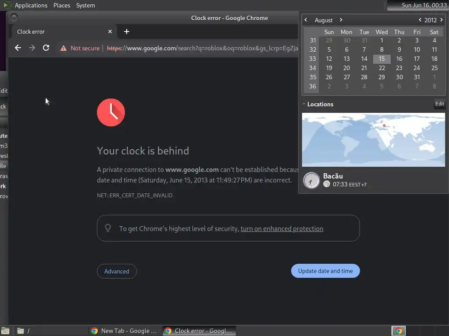Click the red clock error icon
The image size is (449, 336).
click(111, 112)
